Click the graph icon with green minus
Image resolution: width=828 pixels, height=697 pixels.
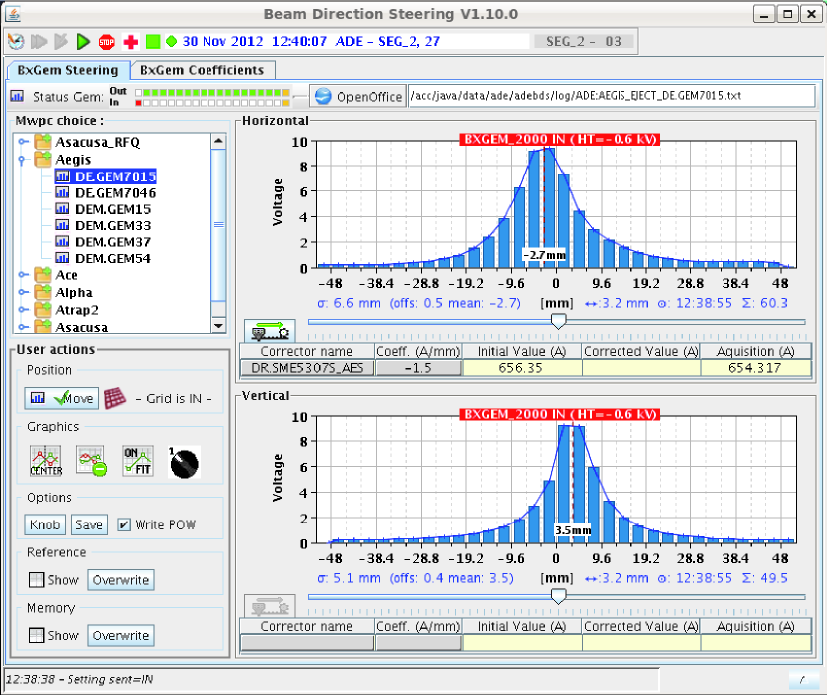pos(91,460)
